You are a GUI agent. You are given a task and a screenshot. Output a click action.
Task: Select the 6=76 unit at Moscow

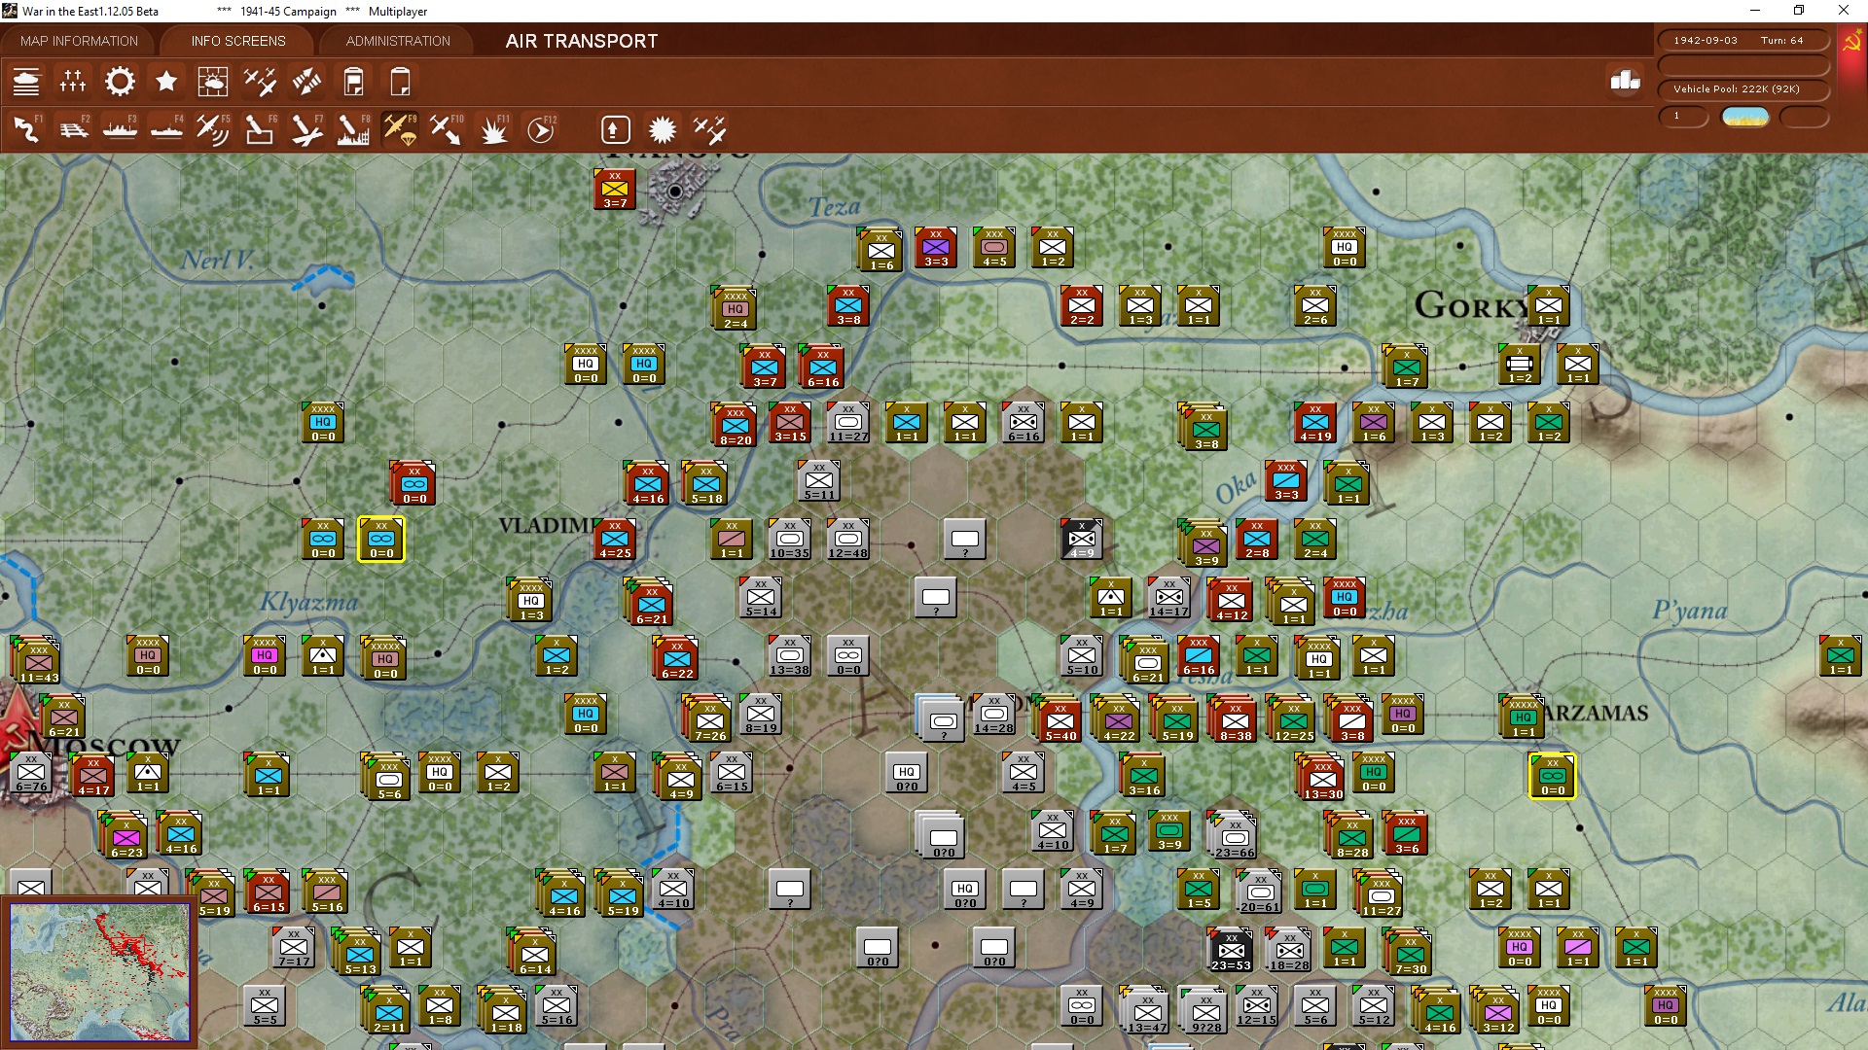click(x=29, y=773)
